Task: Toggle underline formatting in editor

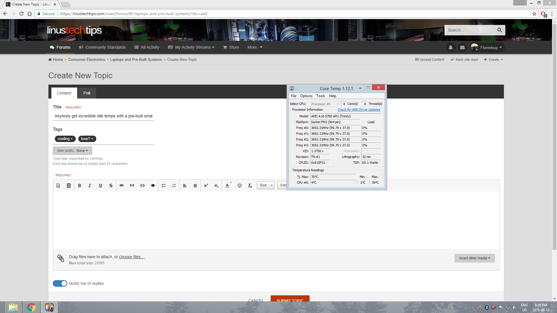Action: click(100, 185)
